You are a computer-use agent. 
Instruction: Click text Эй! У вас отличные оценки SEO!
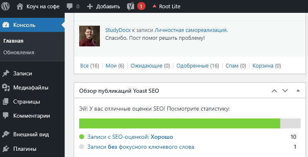point(122,109)
